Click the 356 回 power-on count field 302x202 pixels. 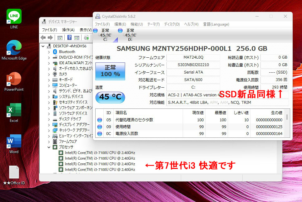click(275, 80)
